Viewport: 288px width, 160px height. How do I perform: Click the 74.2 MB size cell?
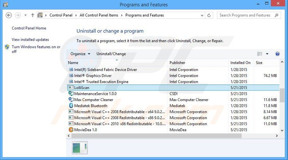[270, 76]
